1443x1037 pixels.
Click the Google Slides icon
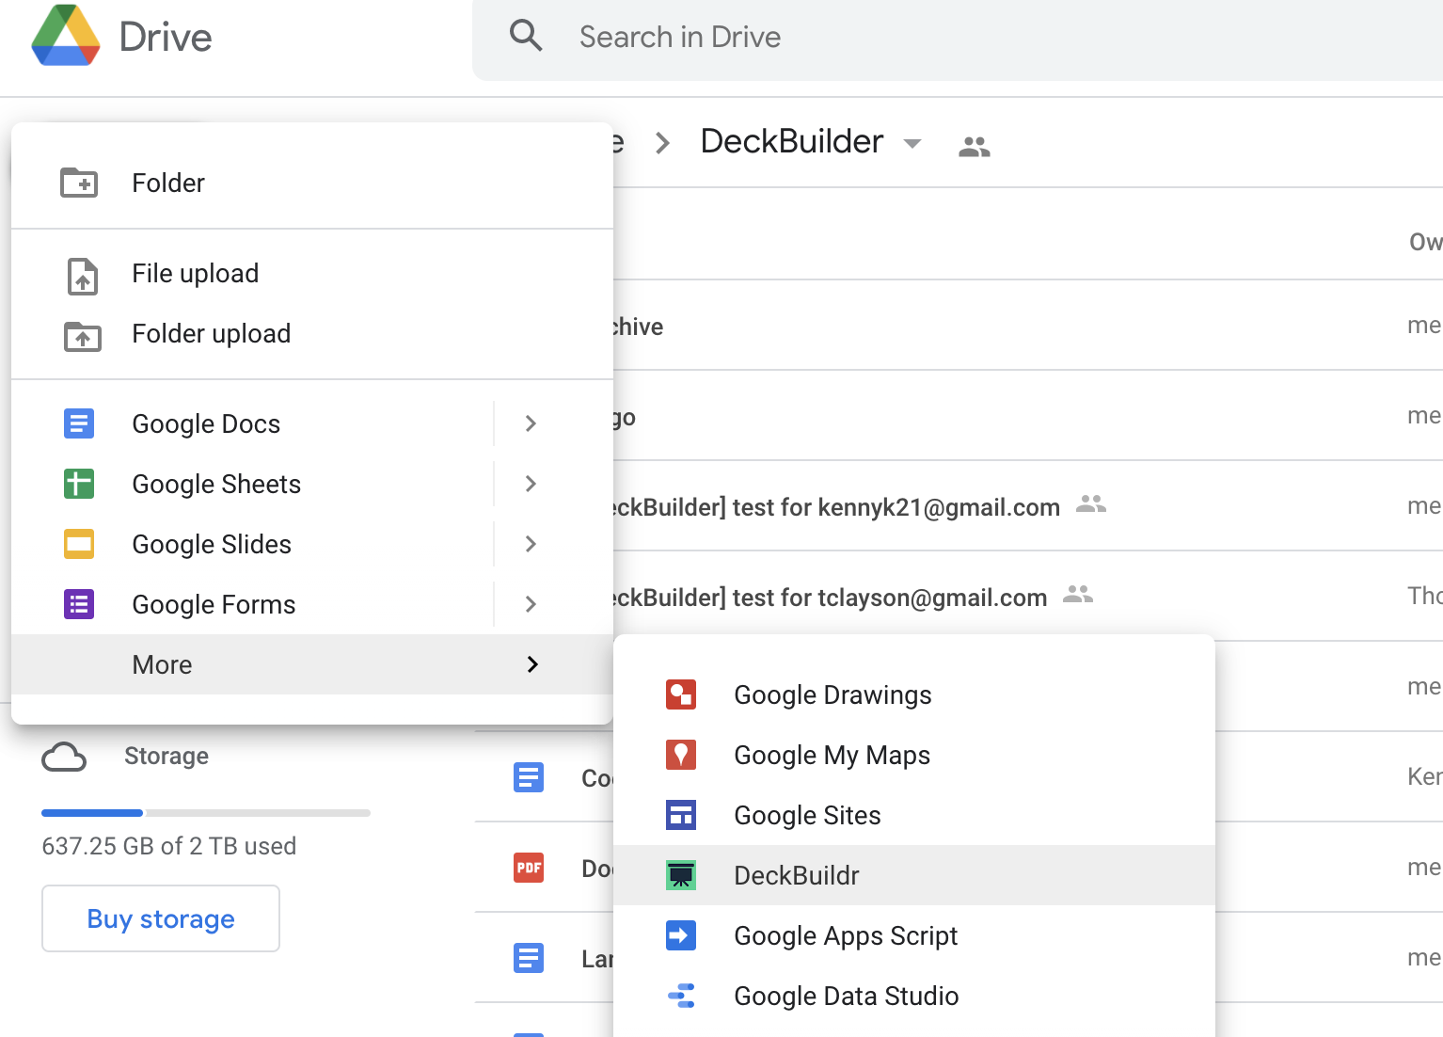click(79, 544)
